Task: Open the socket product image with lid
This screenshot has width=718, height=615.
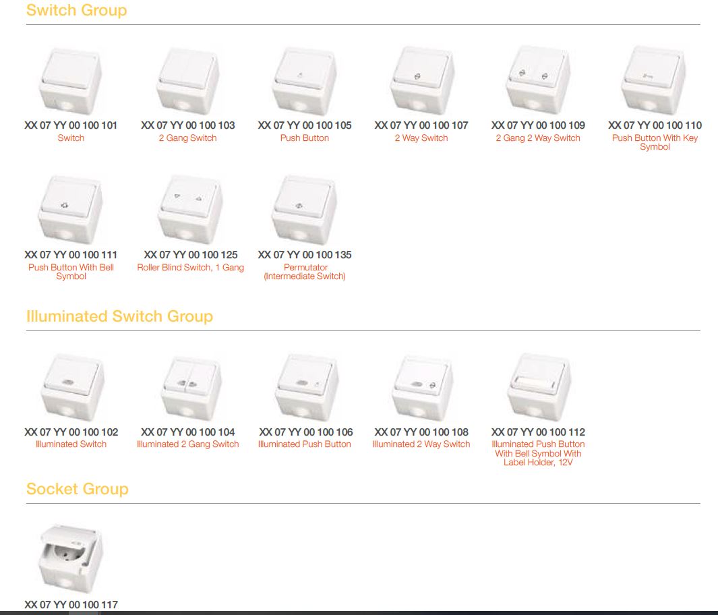Action: click(x=71, y=560)
